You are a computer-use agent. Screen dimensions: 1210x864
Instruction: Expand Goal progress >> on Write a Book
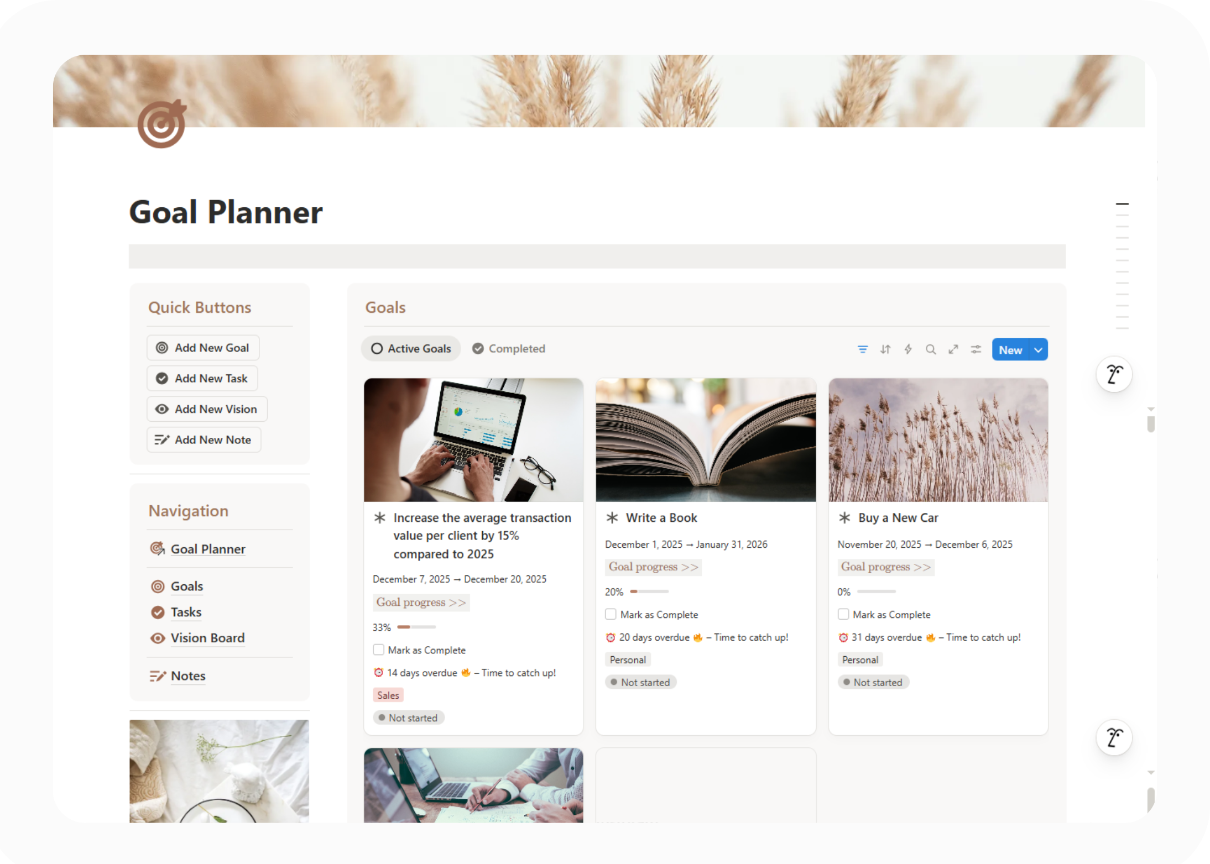653,567
